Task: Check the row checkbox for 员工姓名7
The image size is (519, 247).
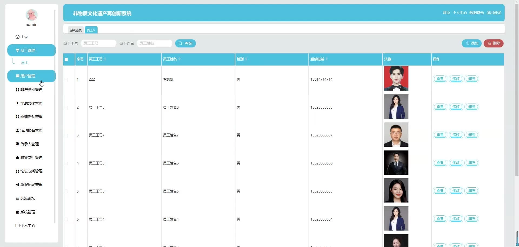Action: (66, 135)
